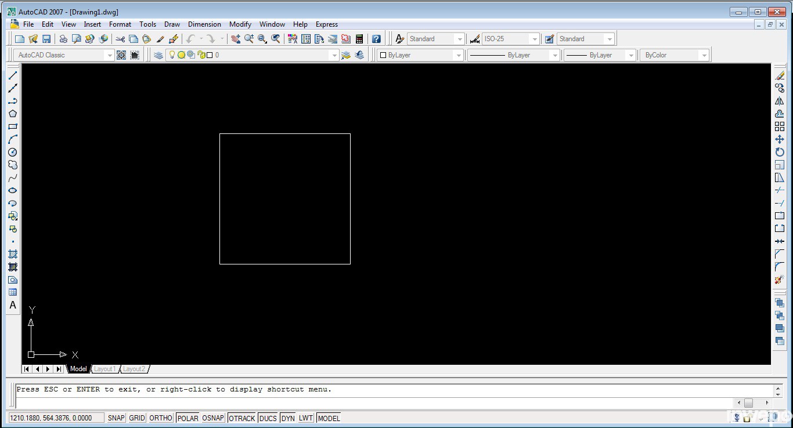Select the Circle drawing tool
793x428 pixels.
[x=13, y=152]
